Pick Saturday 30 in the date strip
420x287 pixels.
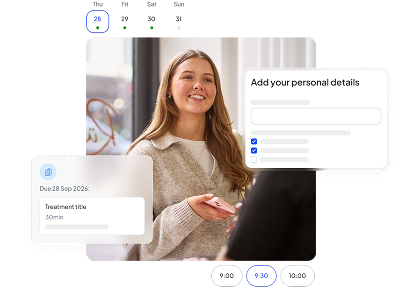pyautogui.click(x=151, y=19)
